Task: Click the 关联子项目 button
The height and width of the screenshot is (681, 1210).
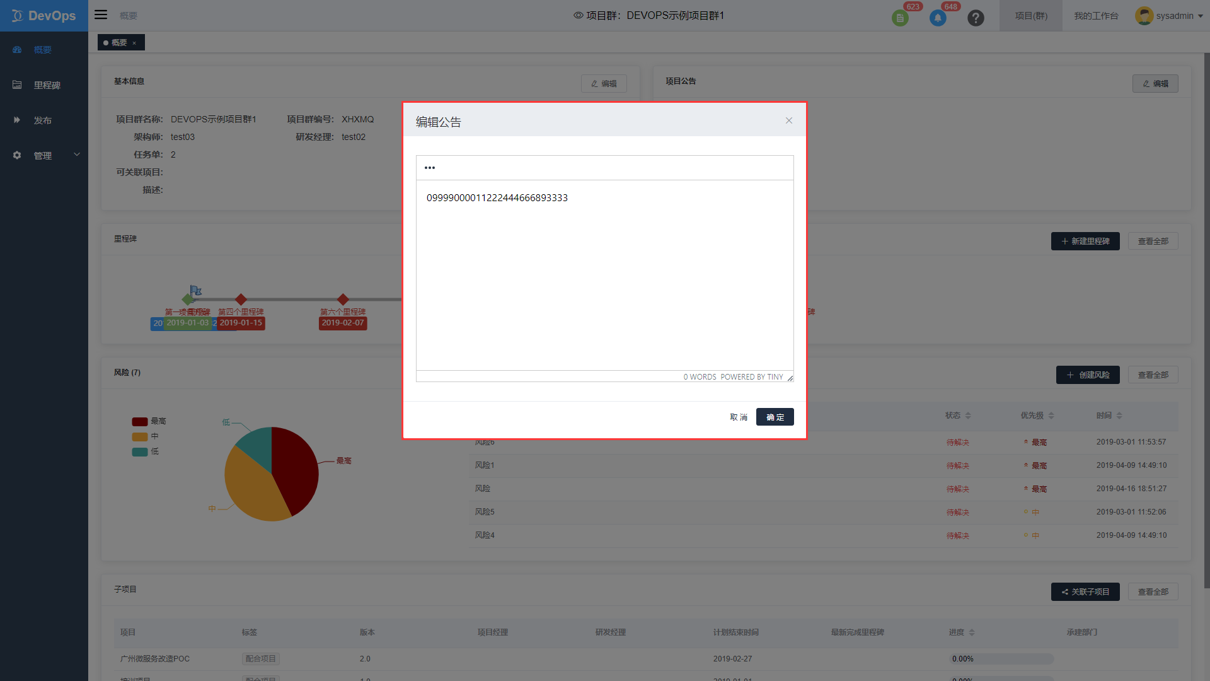Action: coord(1085,591)
